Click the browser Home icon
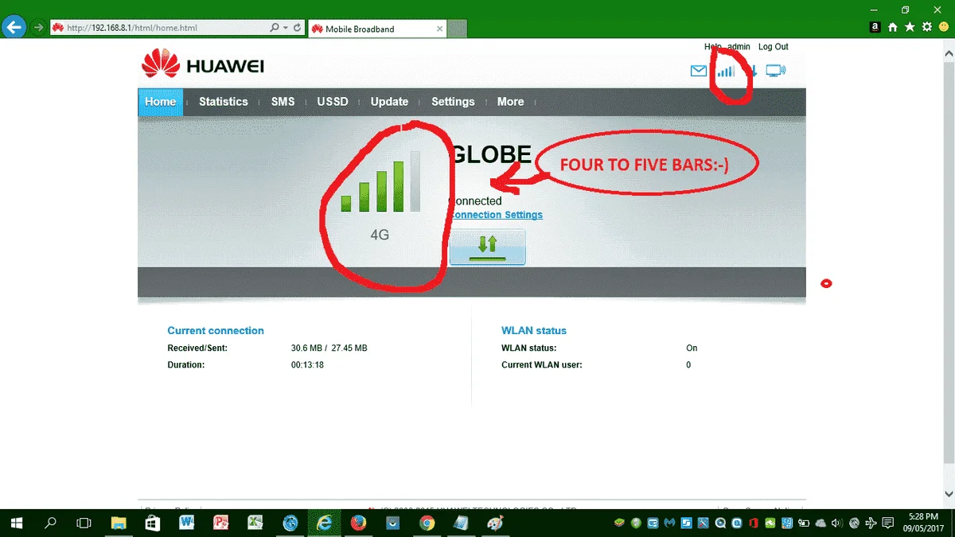Image resolution: width=955 pixels, height=537 pixels. coord(893,27)
